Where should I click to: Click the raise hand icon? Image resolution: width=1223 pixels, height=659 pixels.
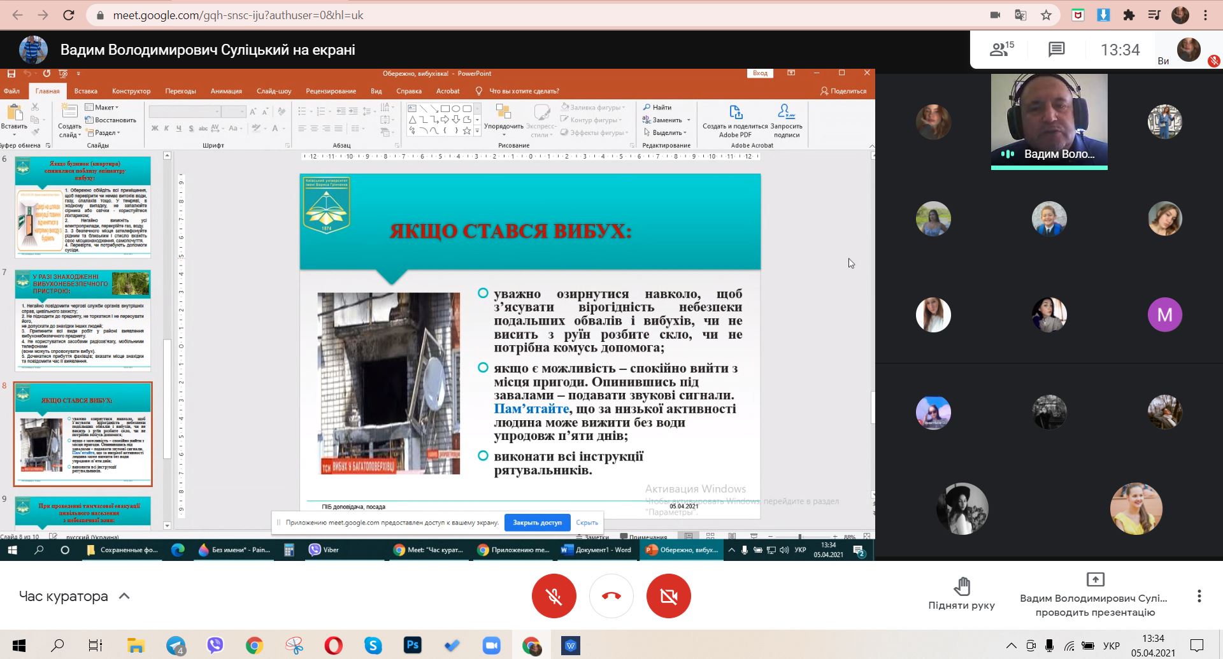tap(961, 586)
